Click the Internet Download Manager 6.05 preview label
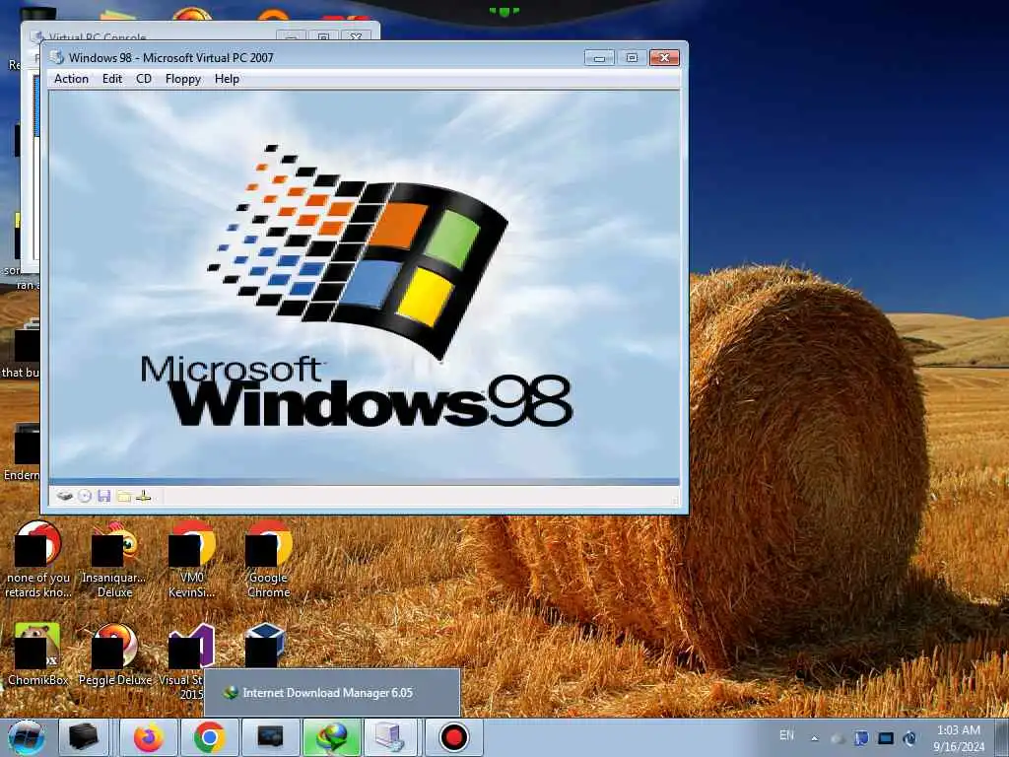 [327, 693]
